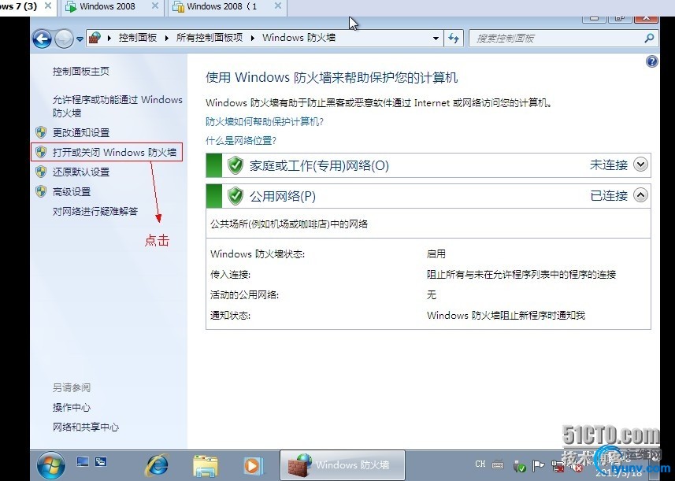Close the Windows 2008 (1 VM tab
Screen dimensions: 675x481
pyautogui.click(x=278, y=6)
